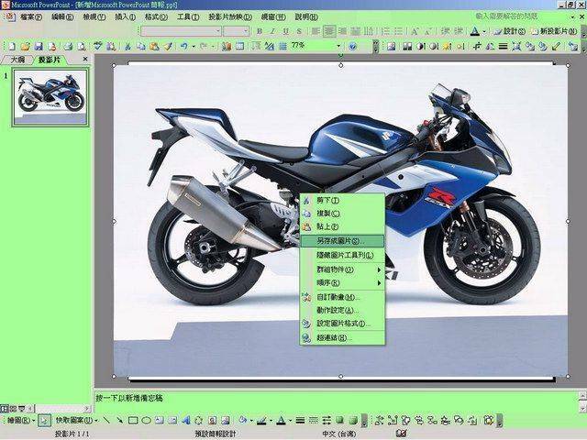Open the 檔案 (File) menu
Viewport: 587px width, 440px height.
30,16
